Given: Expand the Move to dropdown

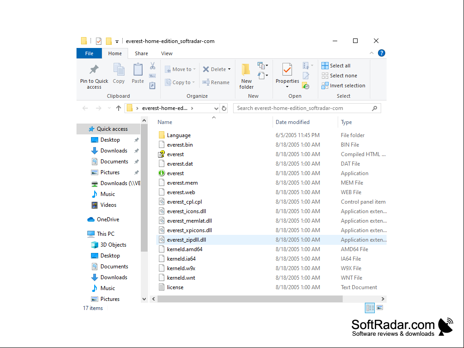Looking at the screenshot, I should point(194,69).
